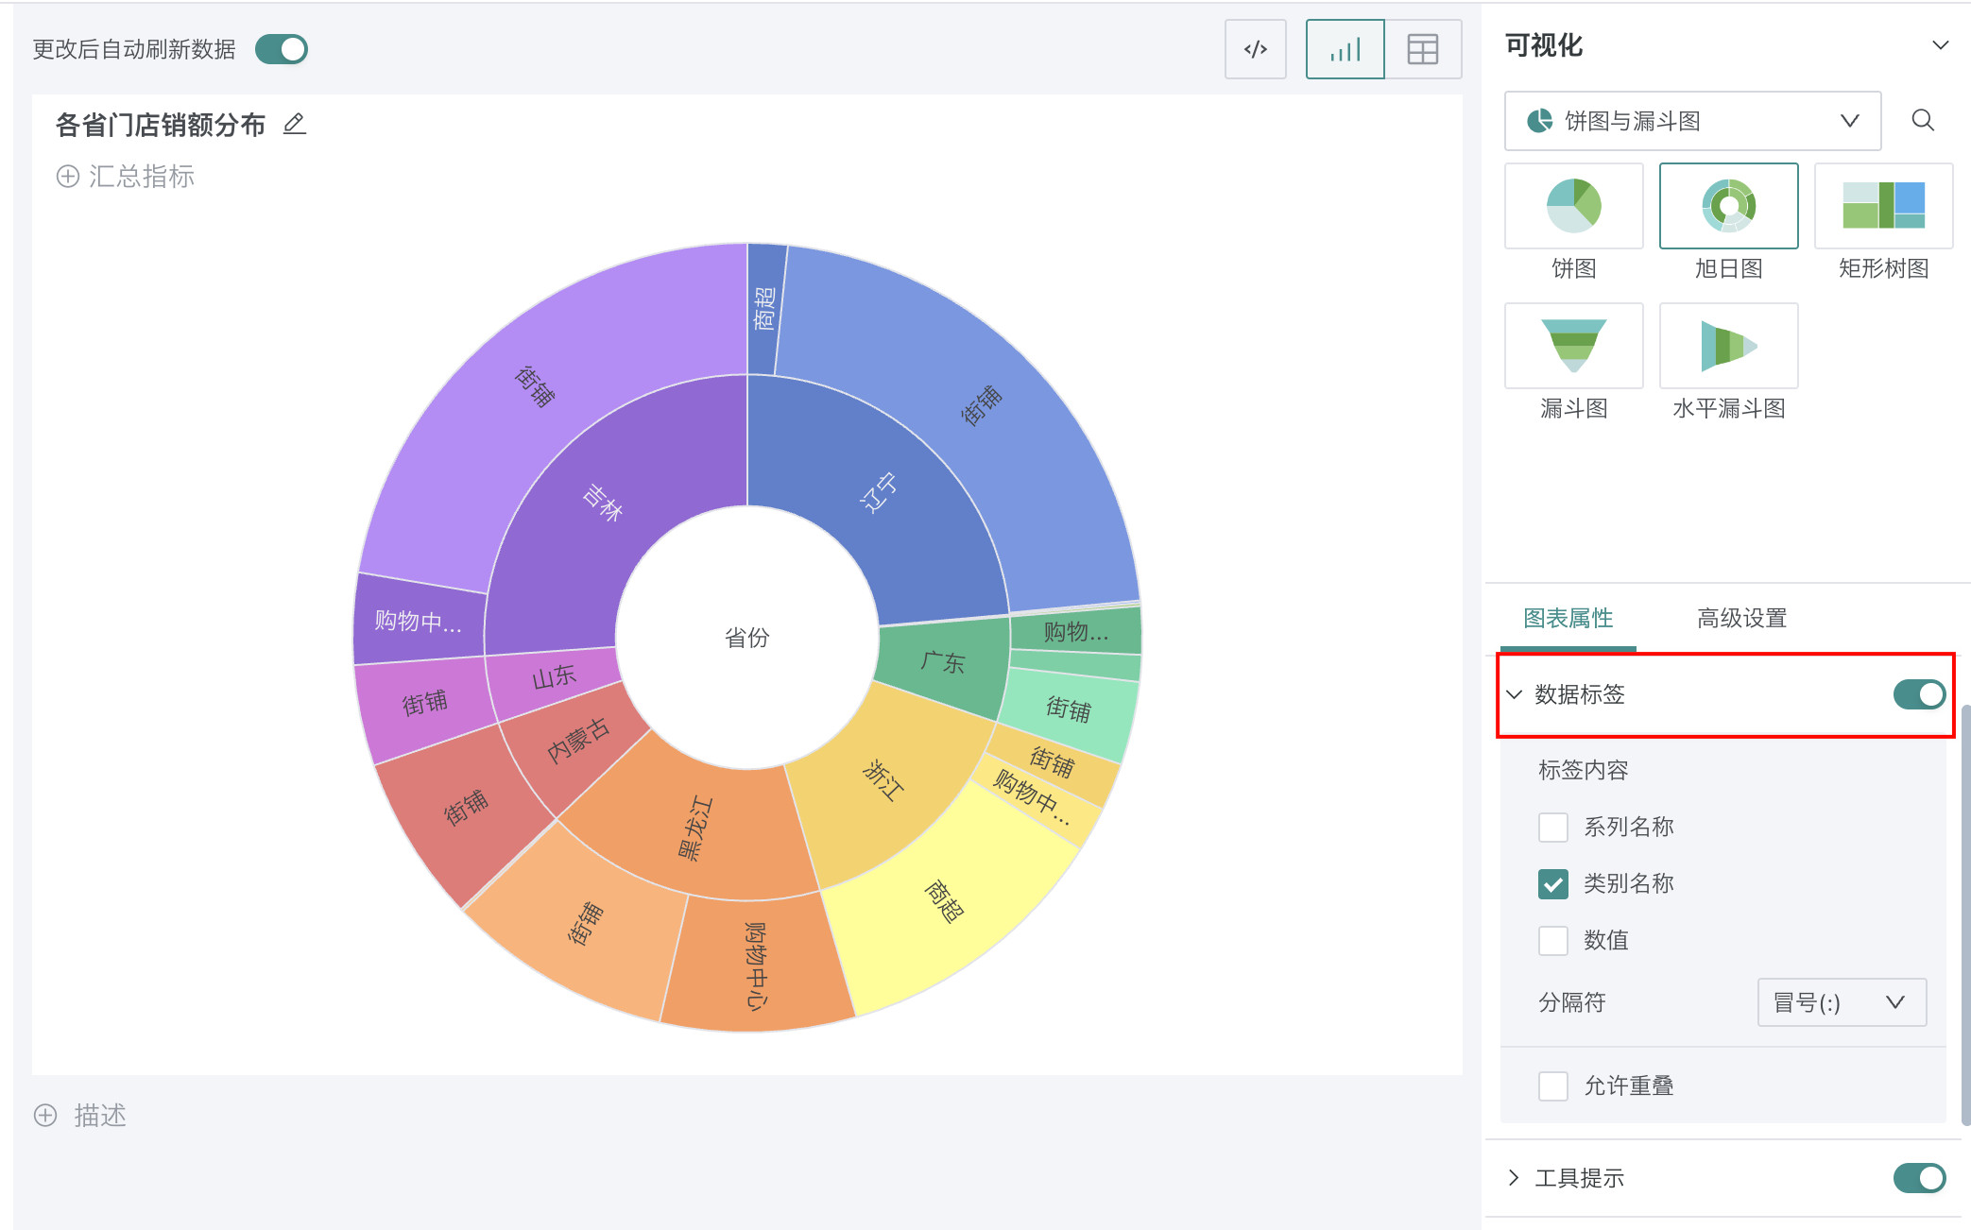This screenshot has width=1971, height=1230.
Task: Check the 系列名称 checkbox
Action: click(1552, 827)
